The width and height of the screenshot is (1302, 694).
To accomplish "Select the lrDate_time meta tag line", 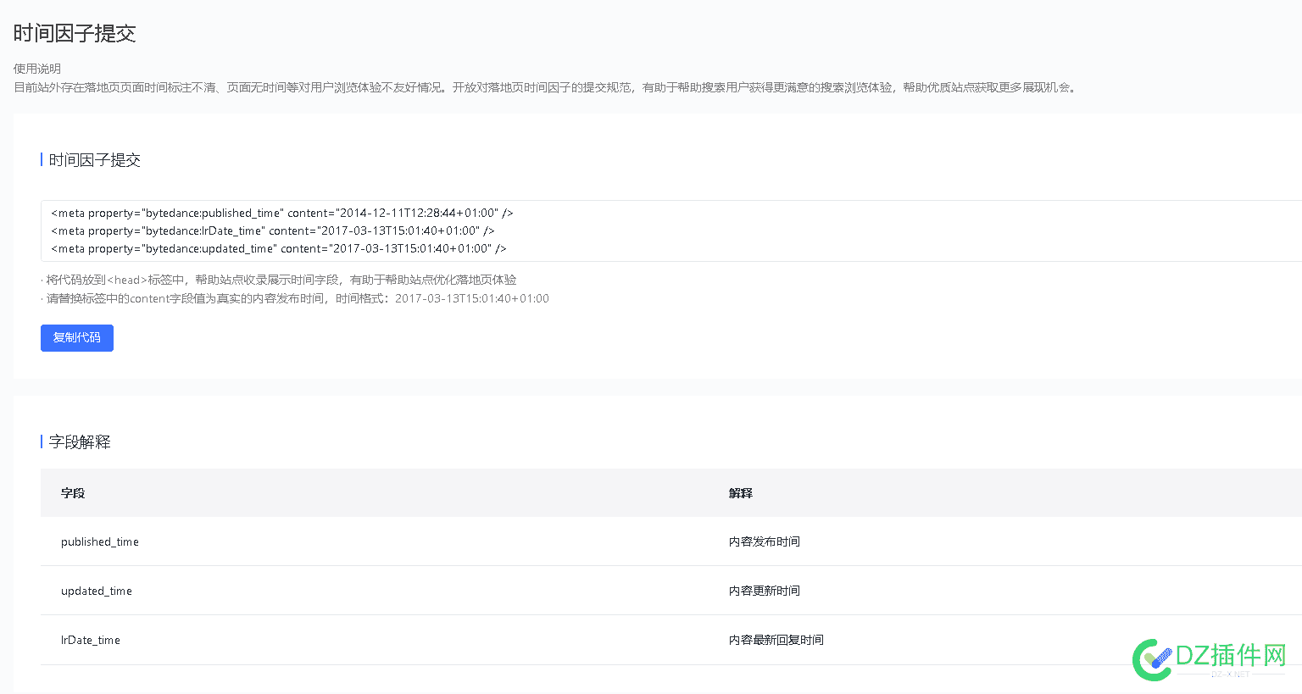I will [x=273, y=230].
